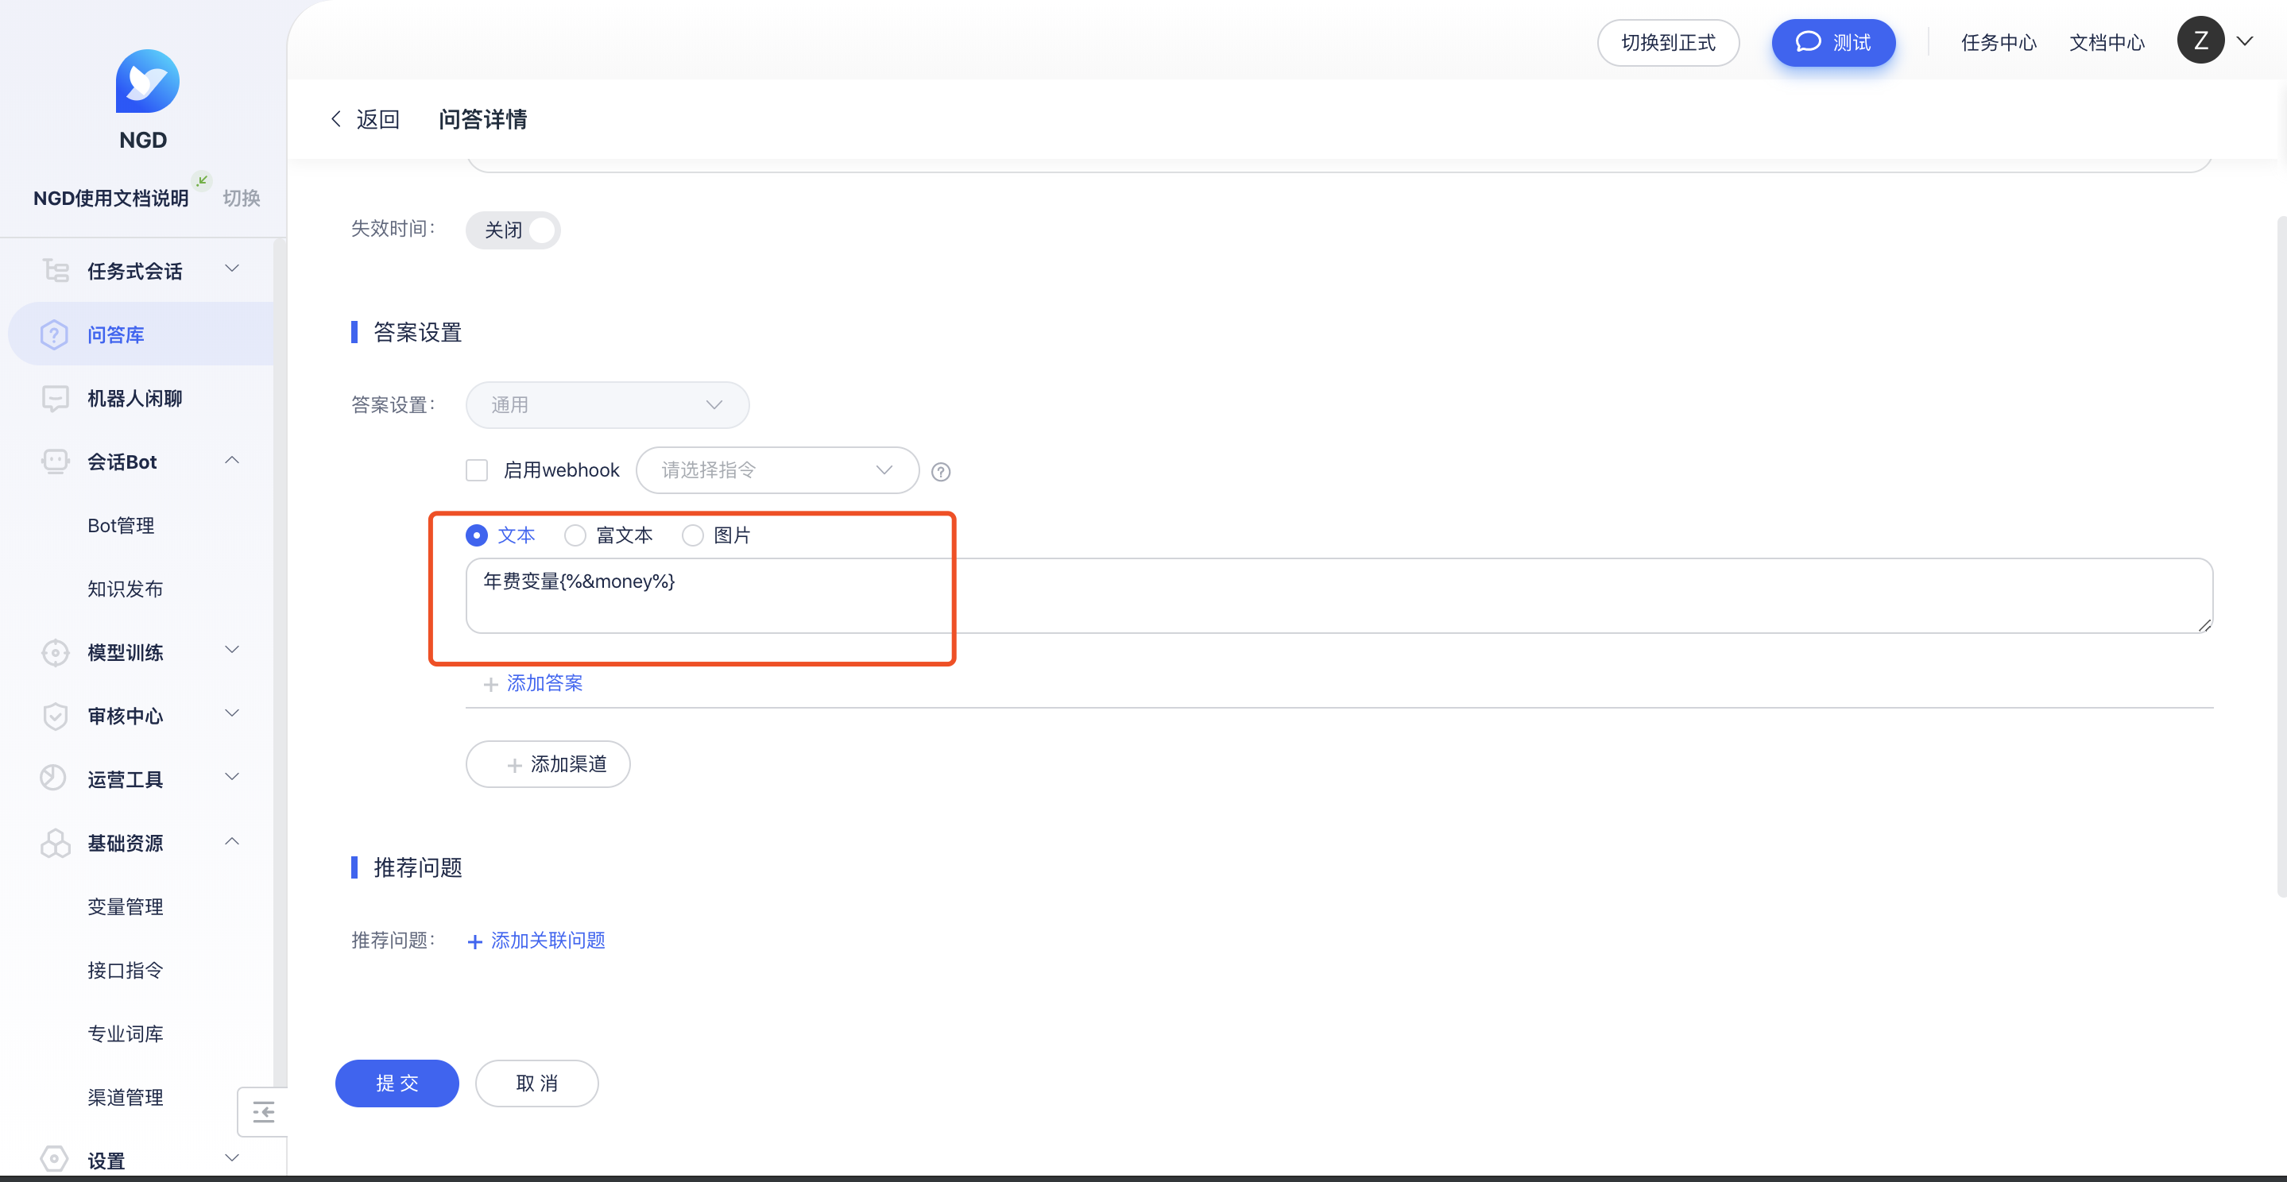Click 返回 to go back
This screenshot has height=1182, width=2287.
pos(378,119)
